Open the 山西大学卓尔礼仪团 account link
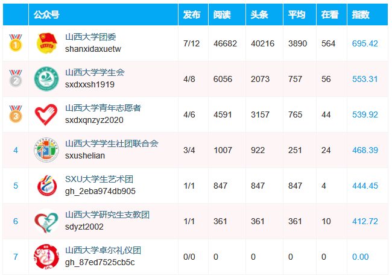Screen dimensions: 392x276 tap(103, 250)
